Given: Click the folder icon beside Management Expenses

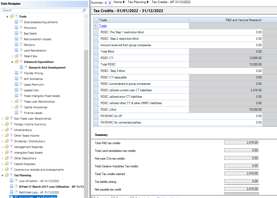Looking at the screenshot, I should click(x=7, y=146).
